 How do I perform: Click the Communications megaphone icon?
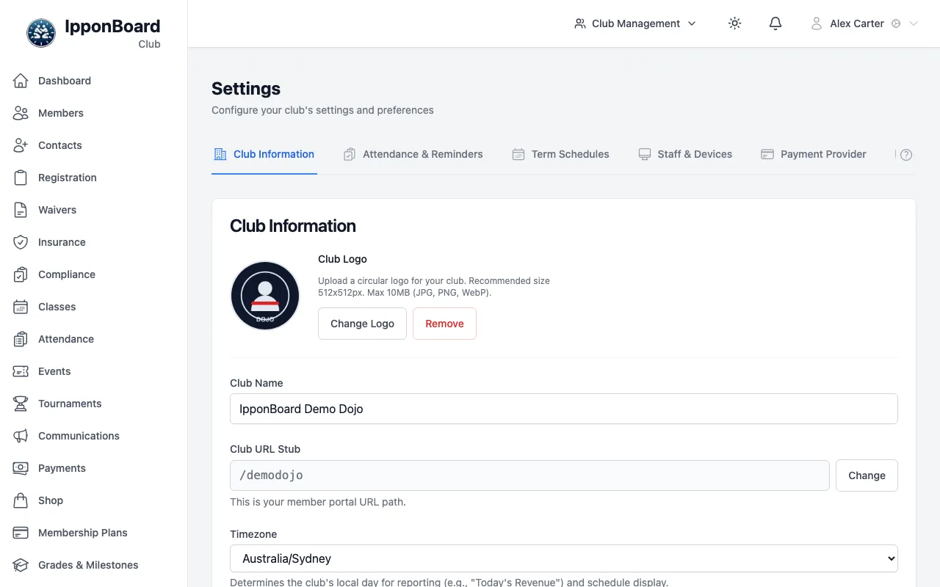(21, 436)
